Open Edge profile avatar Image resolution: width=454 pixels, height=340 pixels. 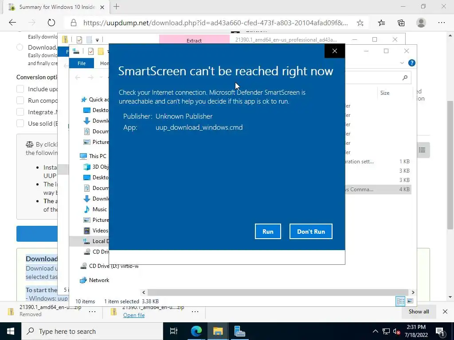coord(421,23)
